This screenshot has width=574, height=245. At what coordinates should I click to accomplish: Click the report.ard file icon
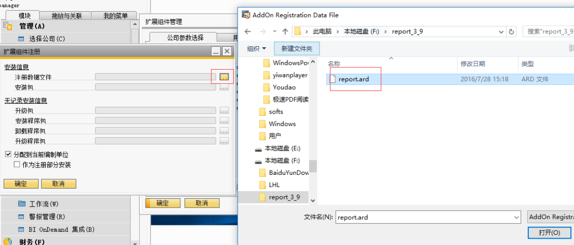332,79
